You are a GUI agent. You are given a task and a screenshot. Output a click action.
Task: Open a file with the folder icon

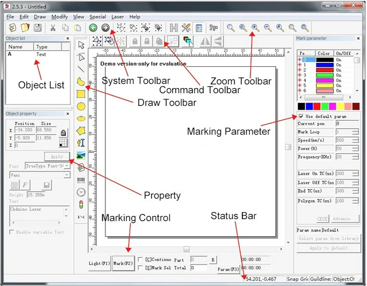[25, 28]
